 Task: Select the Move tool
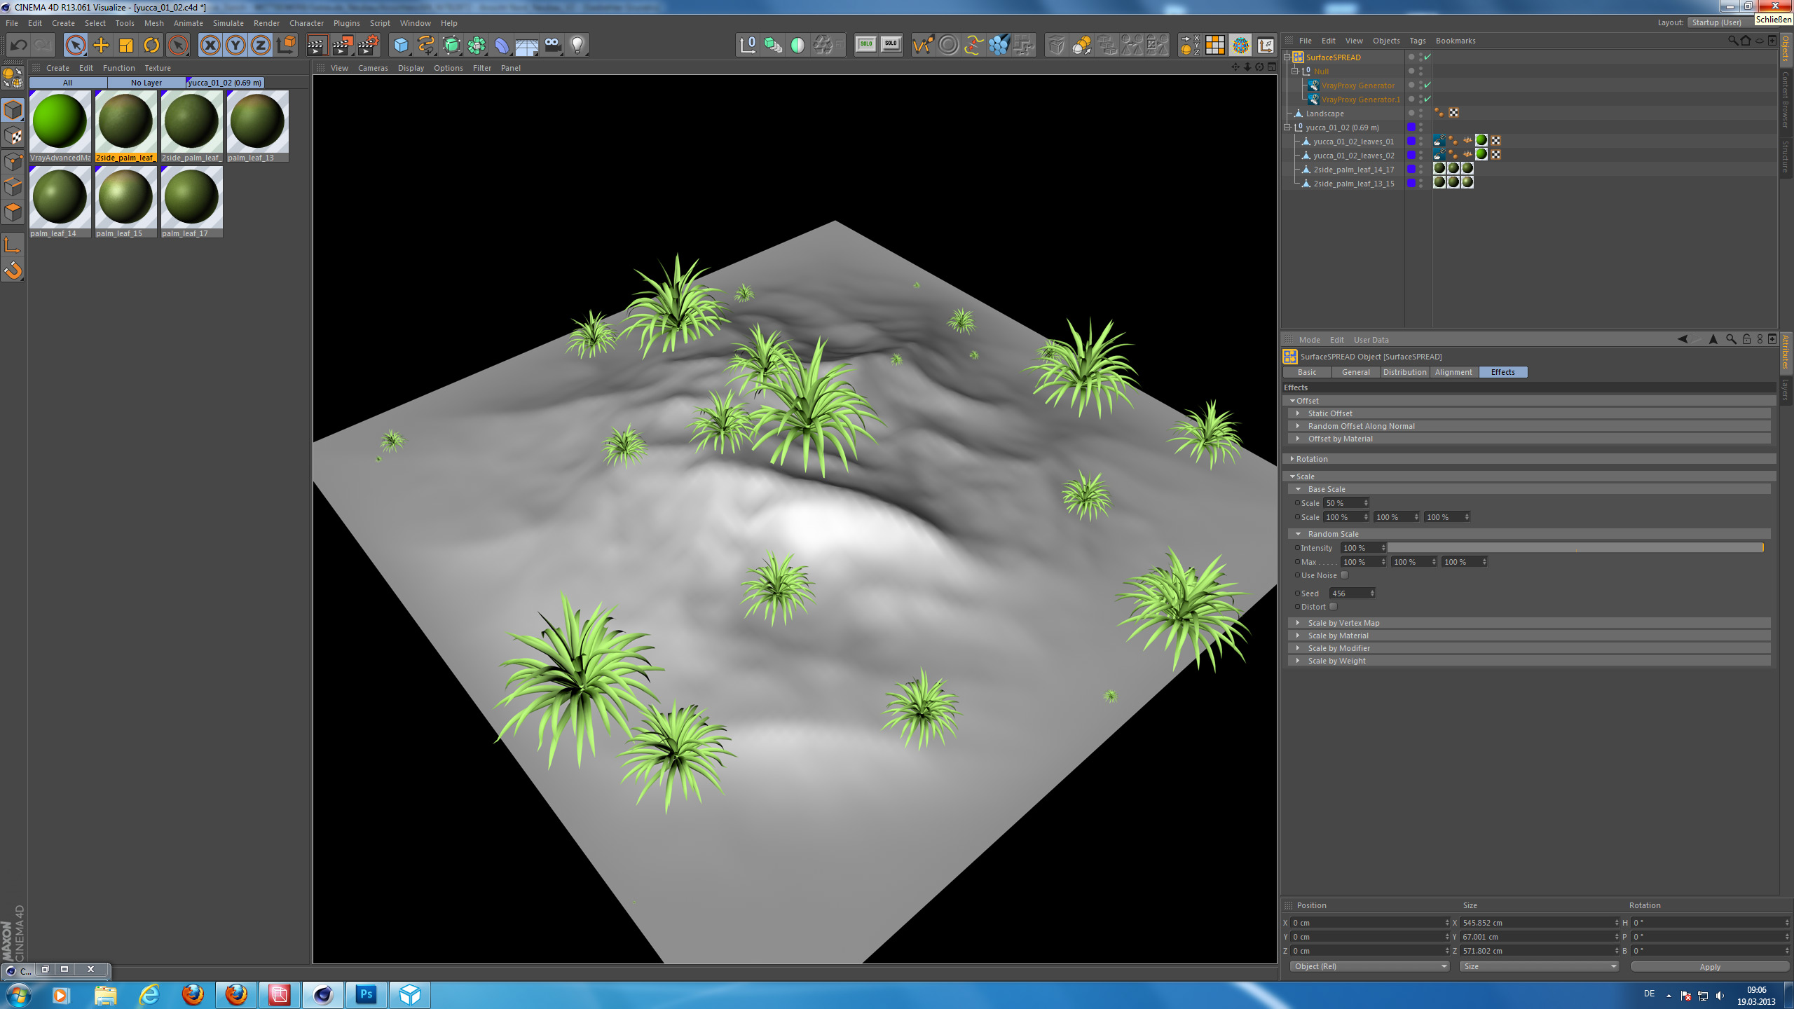pyautogui.click(x=101, y=46)
